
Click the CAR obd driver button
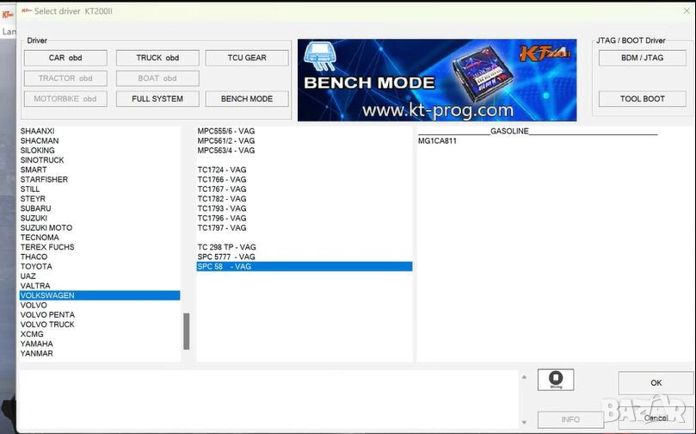click(65, 58)
